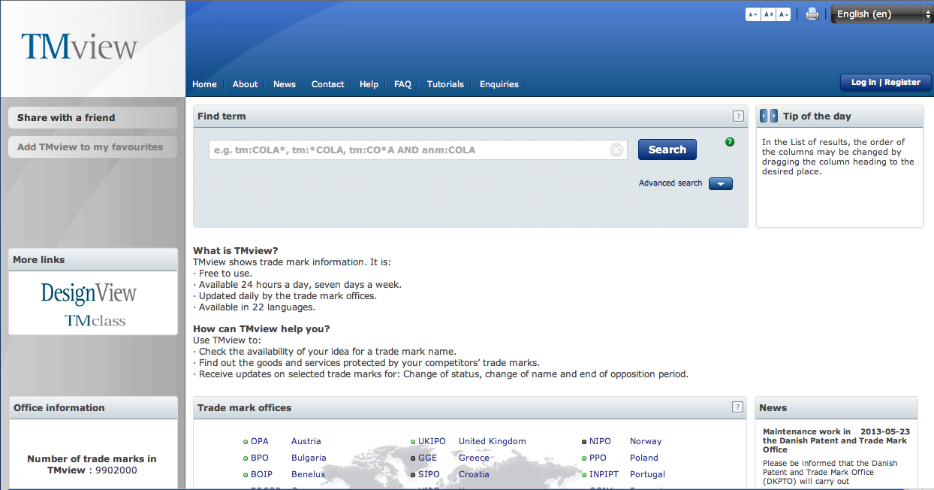
Task: Open the FAQ menu item
Action: pyautogui.click(x=402, y=84)
